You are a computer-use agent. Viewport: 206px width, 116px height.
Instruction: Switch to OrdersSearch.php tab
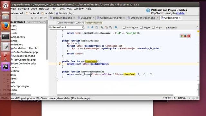(111, 18)
